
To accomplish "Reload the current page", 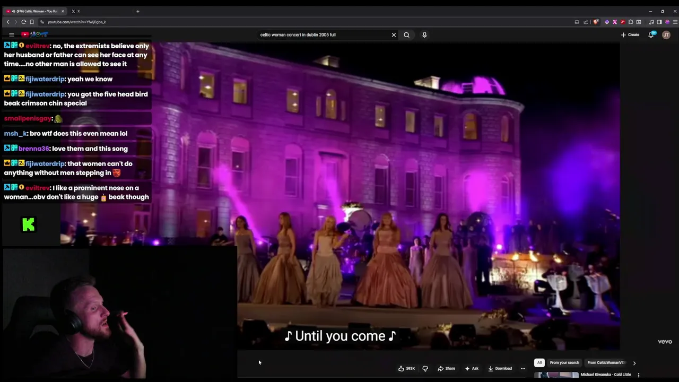I will click(23, 22).
